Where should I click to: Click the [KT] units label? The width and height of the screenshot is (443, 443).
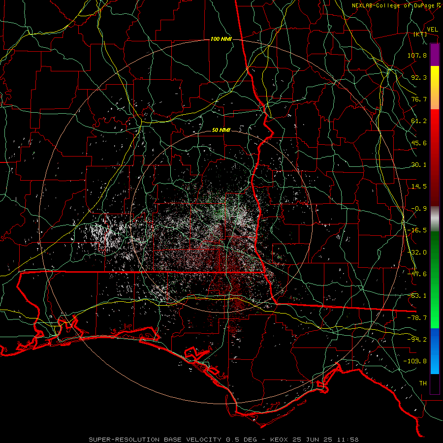click(420, 34)
